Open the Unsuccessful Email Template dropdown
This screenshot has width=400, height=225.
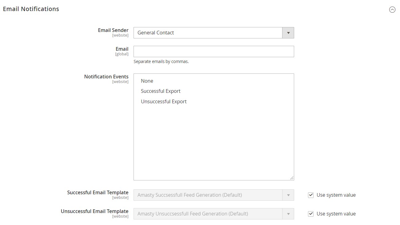(208, 214)
